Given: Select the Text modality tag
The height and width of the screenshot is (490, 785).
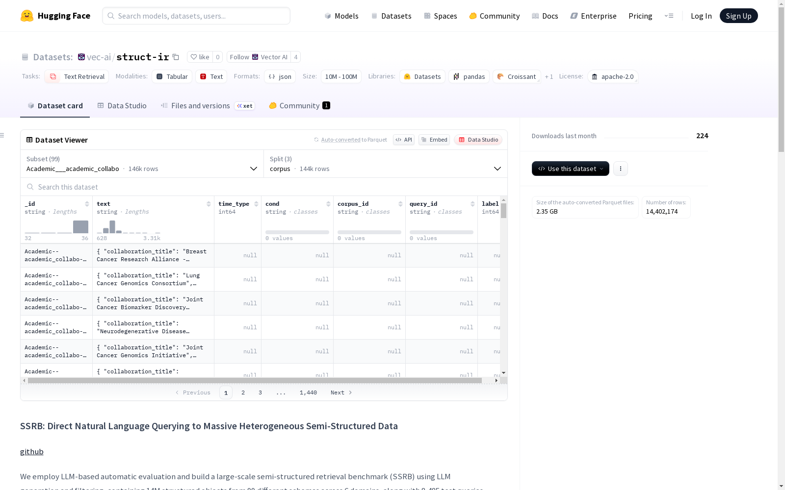Looking at the screenshot, I should click(211, 76).
